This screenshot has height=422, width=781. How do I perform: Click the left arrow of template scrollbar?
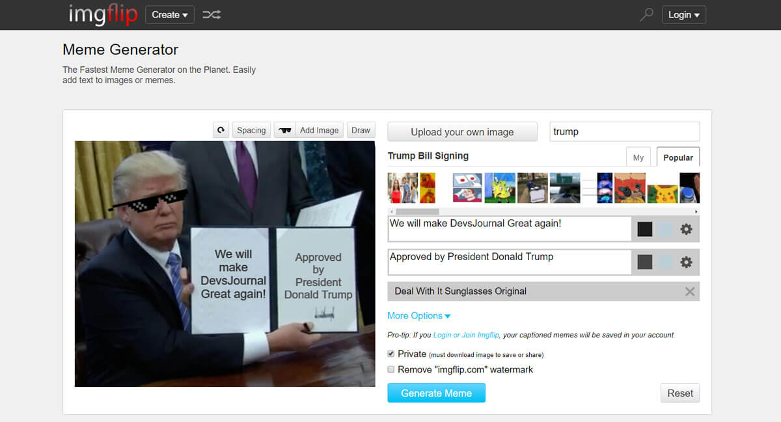coord(391,211)
